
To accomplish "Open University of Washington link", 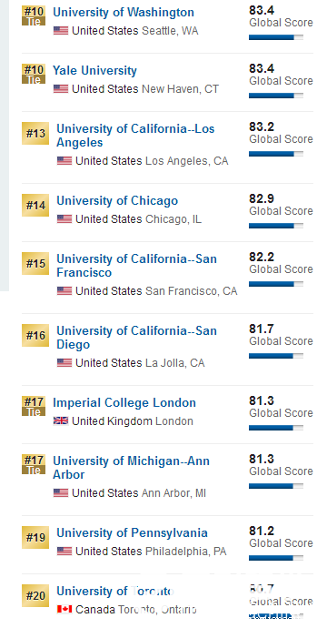I will pos(124,13).
